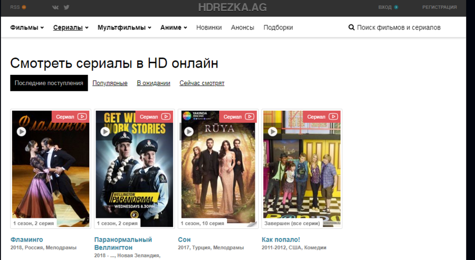475x260 pixels.
Task: Select the Последние поступления tab
Action: (x=49, y=83)
